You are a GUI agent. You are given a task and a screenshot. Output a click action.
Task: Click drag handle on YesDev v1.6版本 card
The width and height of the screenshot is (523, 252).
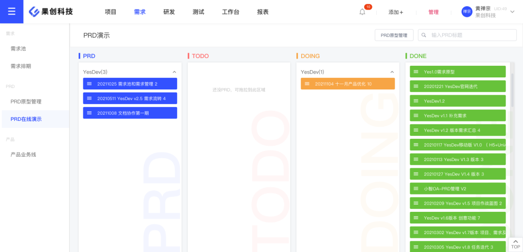click(x=416, y=218)
